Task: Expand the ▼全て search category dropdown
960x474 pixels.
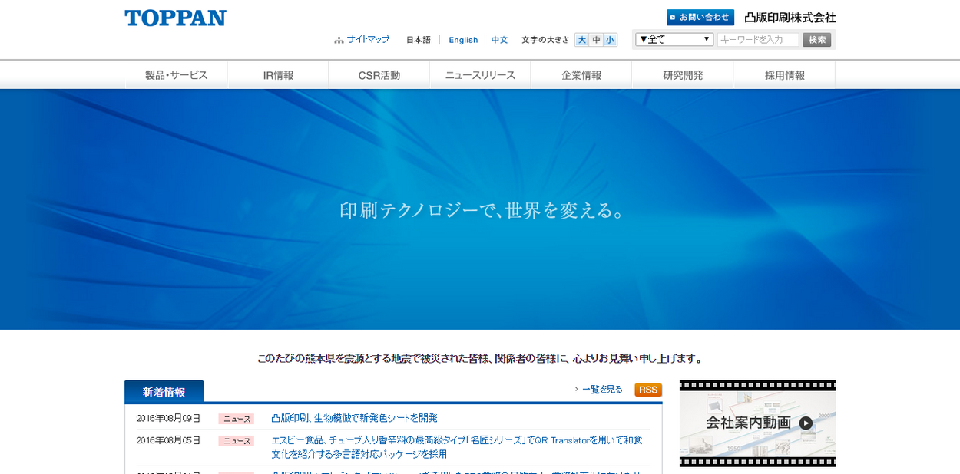Action: point(674,39)
